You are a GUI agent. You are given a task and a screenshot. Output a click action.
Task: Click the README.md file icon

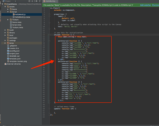[8, 56]
